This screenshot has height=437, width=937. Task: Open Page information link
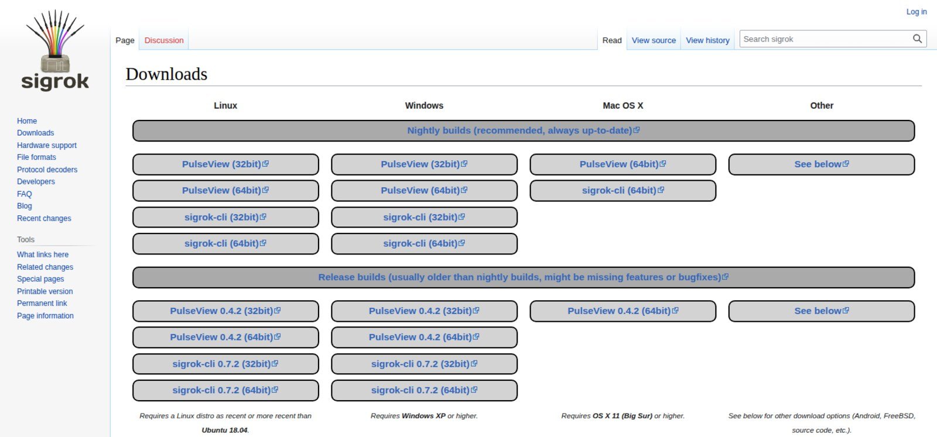45,315
